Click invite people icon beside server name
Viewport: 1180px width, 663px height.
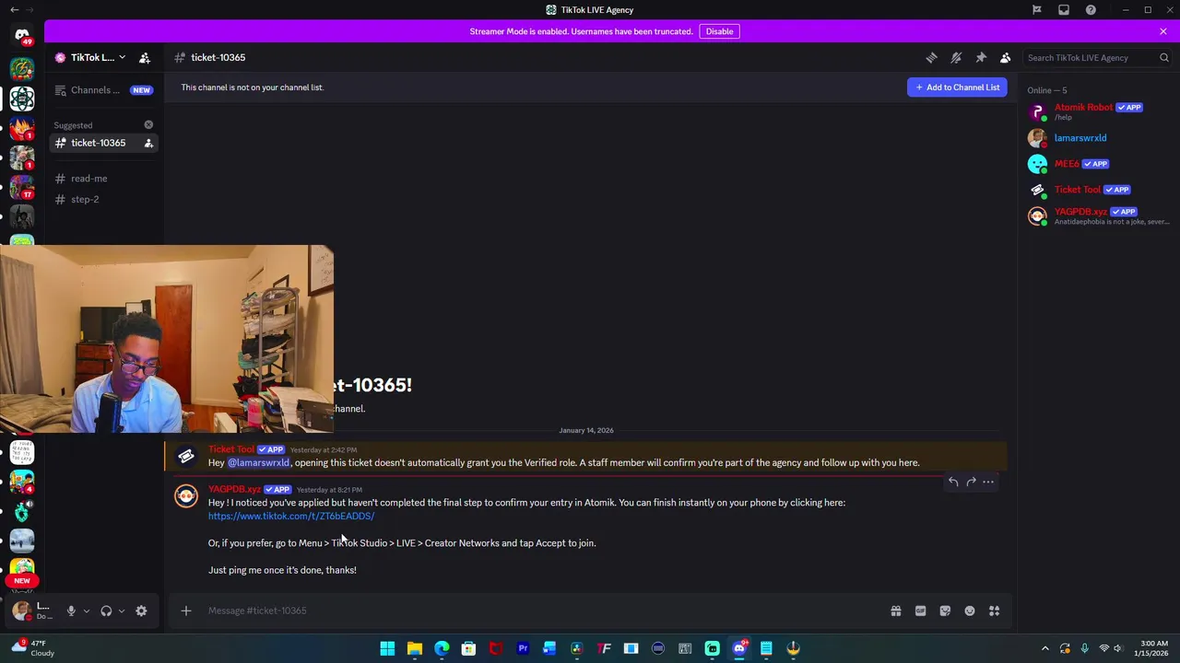point(145,57)
